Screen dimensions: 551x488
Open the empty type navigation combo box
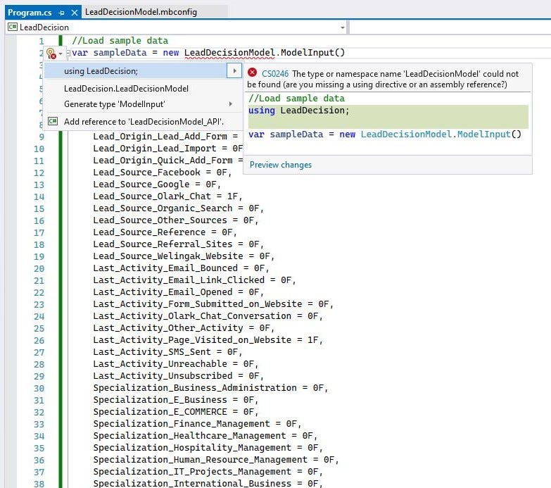click(x=449, y=27)
